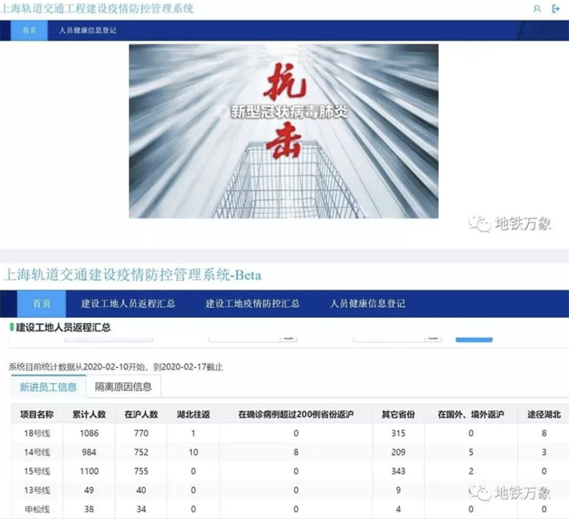This screenshot has height=519, width=569.
Task: Open 人员健康信息登记 in the upper navigation bar
Action: click(x=87, y=31)
